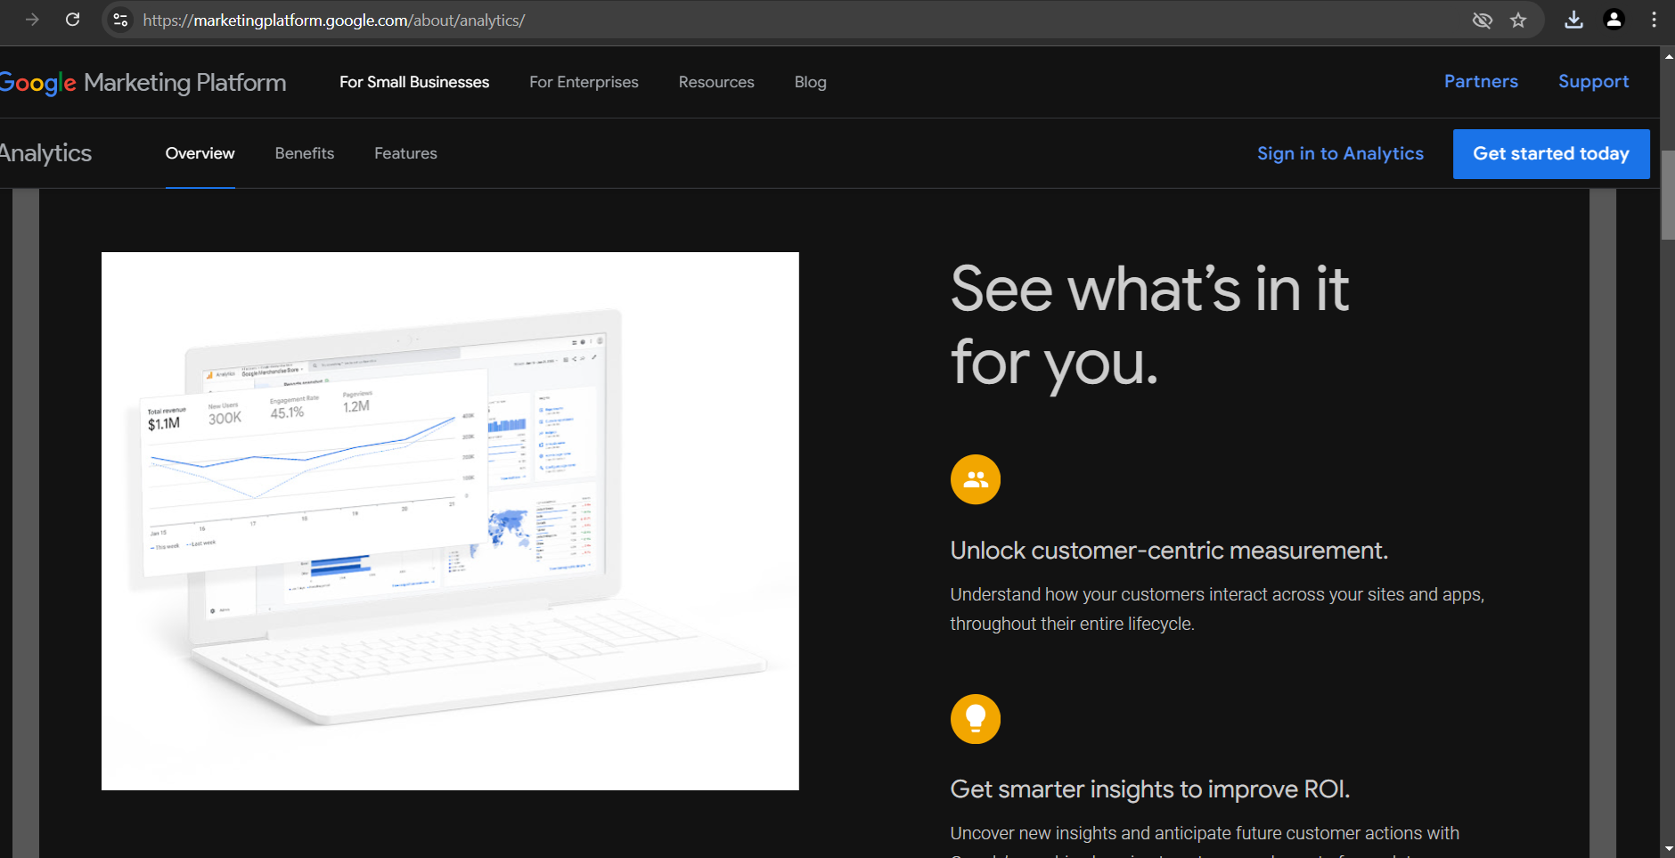
Task: Click the browser reload icon
Action: pos(73,20)
